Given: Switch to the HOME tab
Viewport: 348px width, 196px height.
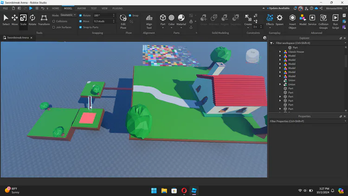Looking at the screenshot, I should 56,8.
